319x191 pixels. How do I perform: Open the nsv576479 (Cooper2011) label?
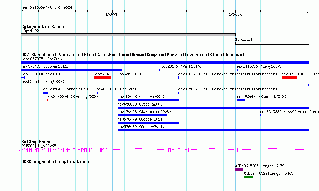tap(141, 119)
